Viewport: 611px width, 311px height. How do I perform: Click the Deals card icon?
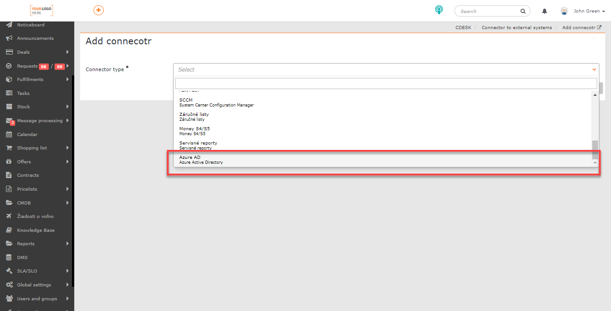tap(9, 52)
